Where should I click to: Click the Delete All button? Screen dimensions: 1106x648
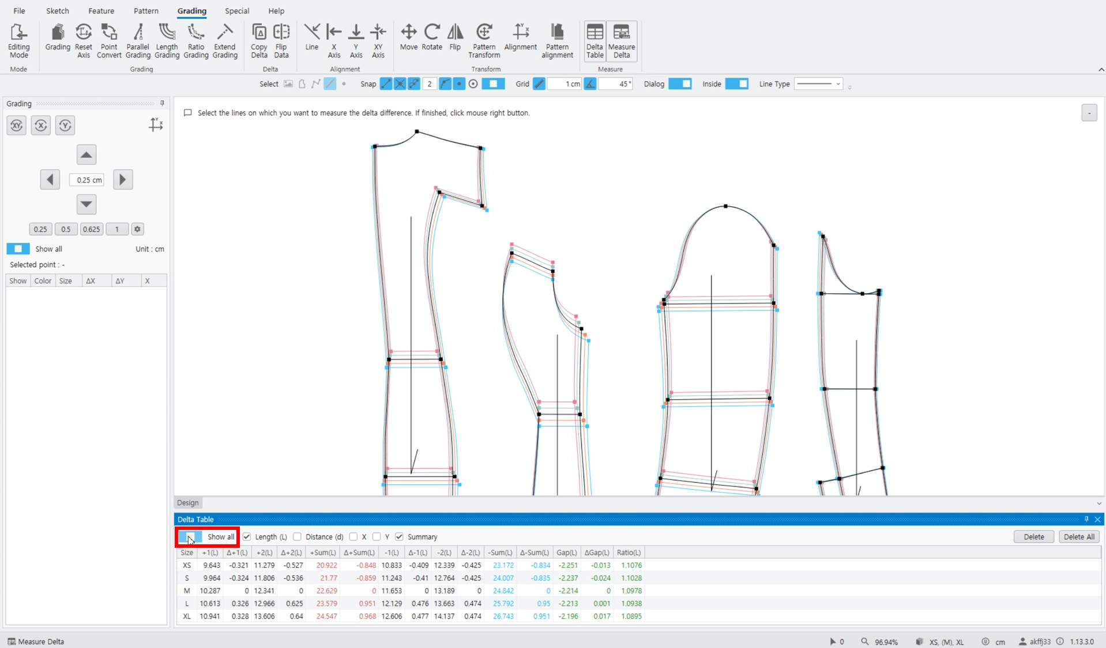(1079, 537)
